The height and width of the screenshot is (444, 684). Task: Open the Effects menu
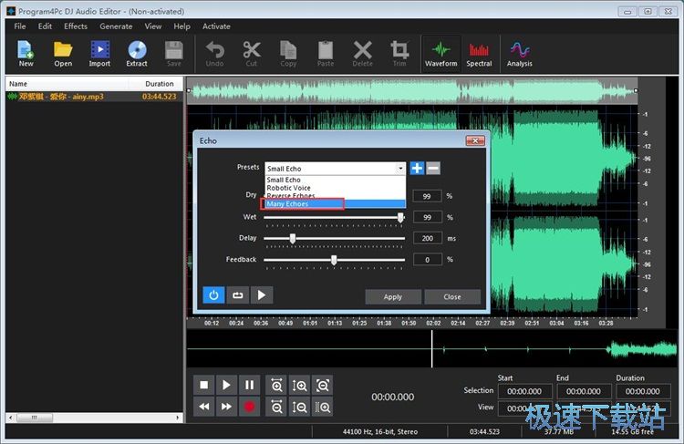[x=76, y=26]
